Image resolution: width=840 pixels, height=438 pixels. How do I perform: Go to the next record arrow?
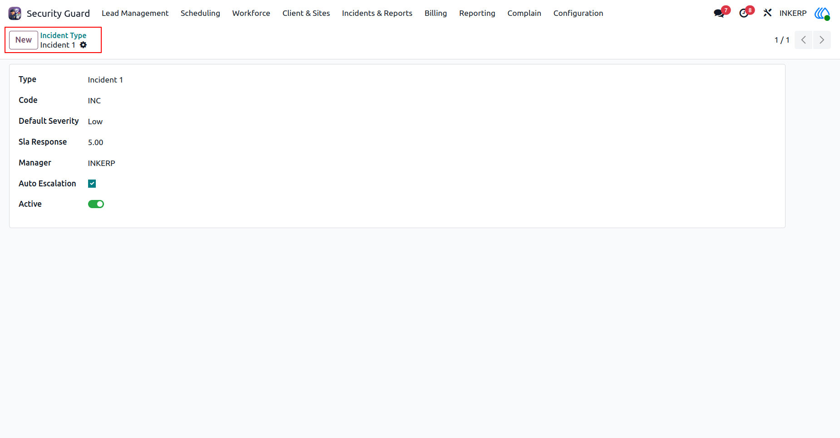pos(822,40)
